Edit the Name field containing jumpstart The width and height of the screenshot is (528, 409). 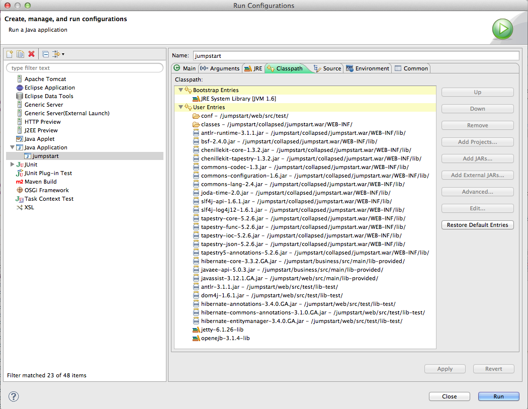(356, 55)
